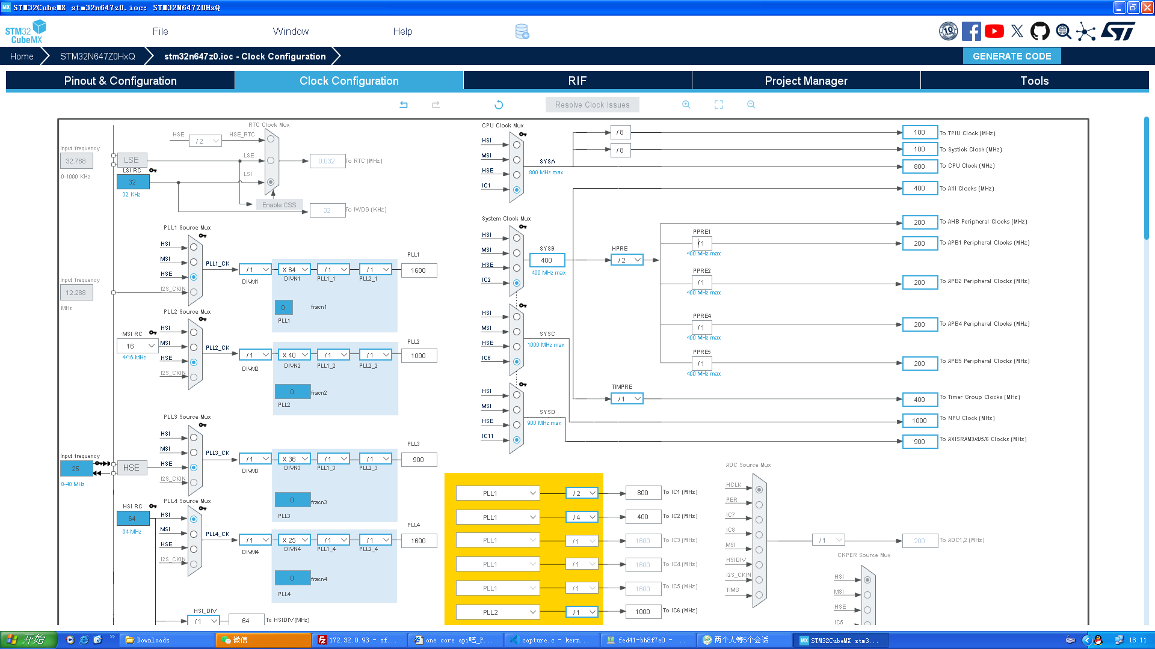Click the globe search icon
This screenshot has width=1155, height=649.
click(1064, 31)
